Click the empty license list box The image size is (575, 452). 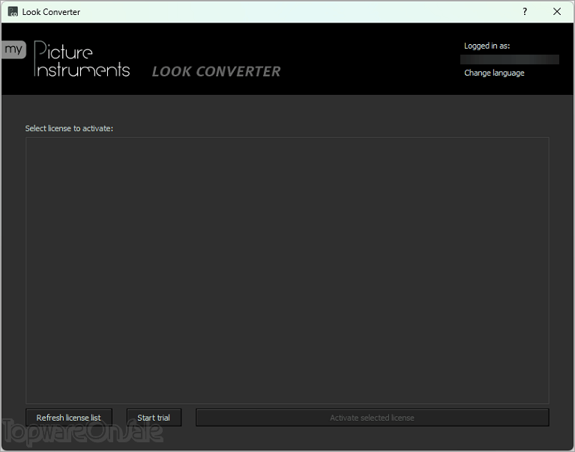pyautogui.click(x=287, y=270)
